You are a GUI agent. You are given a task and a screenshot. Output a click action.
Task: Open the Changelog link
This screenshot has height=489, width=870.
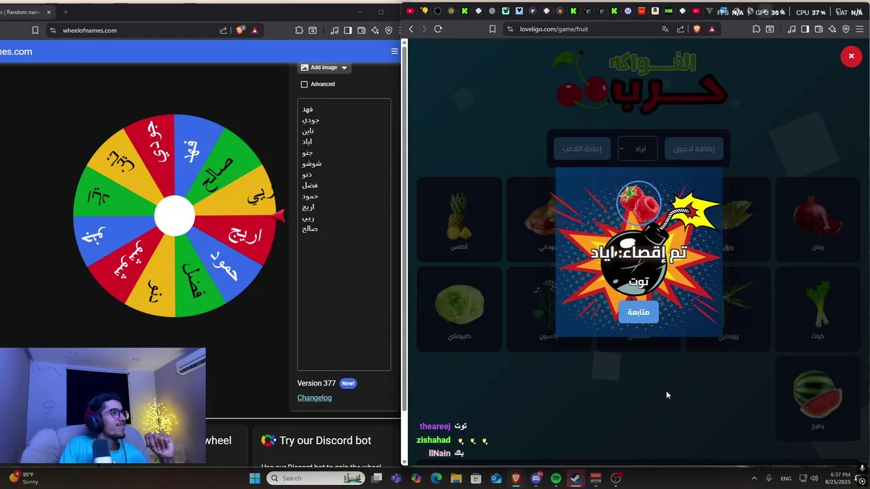tap(314, 398)
